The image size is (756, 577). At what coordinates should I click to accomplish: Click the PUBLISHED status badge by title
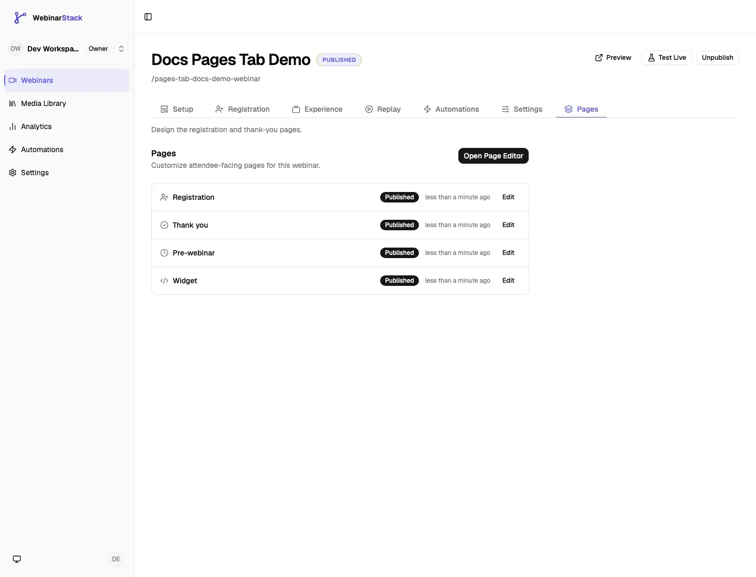coord(339,60)
